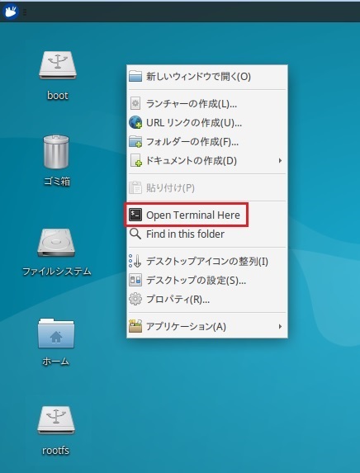The width and height of the screenshot is (360, 473).
Task: Click the terminal icon beside Open Terminal Here
Action: tap(135, 215)
